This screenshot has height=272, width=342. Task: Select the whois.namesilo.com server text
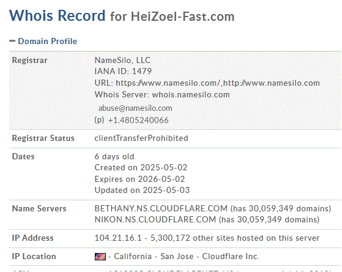[191, 94]
